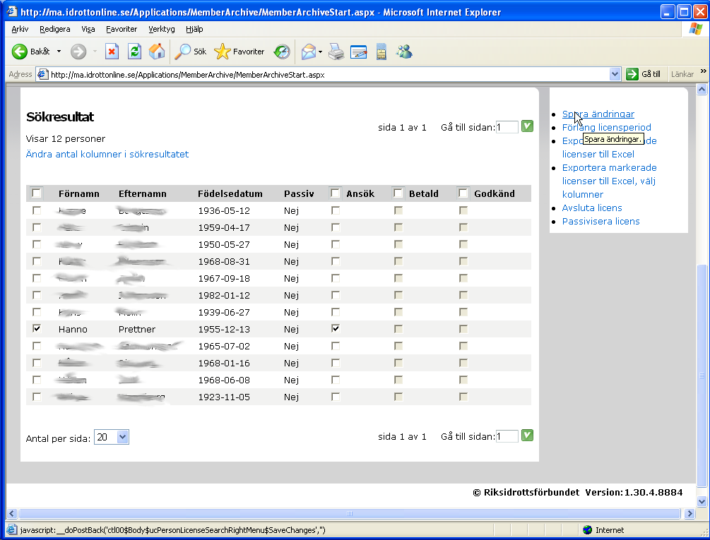Screen dimensions: 710x540
Task: Click the page icon in the address bar
Action: click(x=43, y=74)
